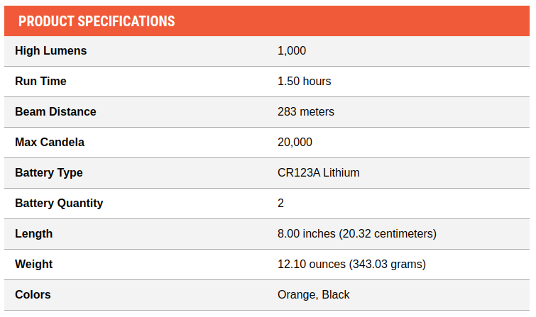536x317 pixels.
Task: Select the Length label
Action: click(x=34, y=233)
